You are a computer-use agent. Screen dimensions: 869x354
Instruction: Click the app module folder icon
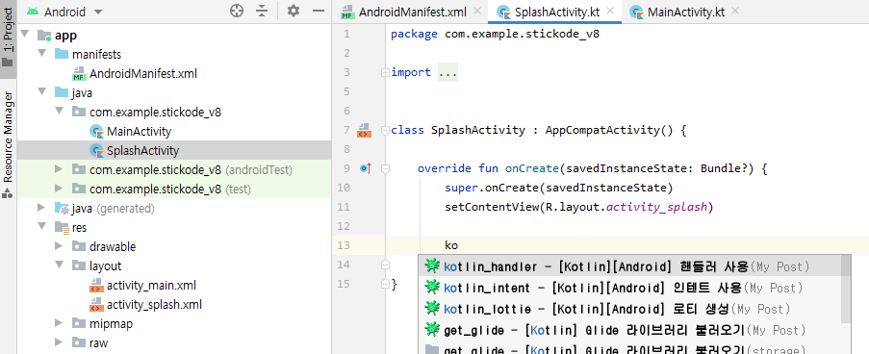tap(45, 36)
